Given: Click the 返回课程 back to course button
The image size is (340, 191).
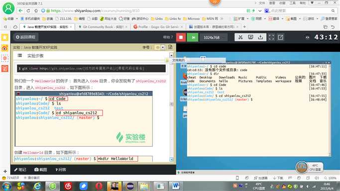Looking at the screenshot, I should (x=26, y=37).
